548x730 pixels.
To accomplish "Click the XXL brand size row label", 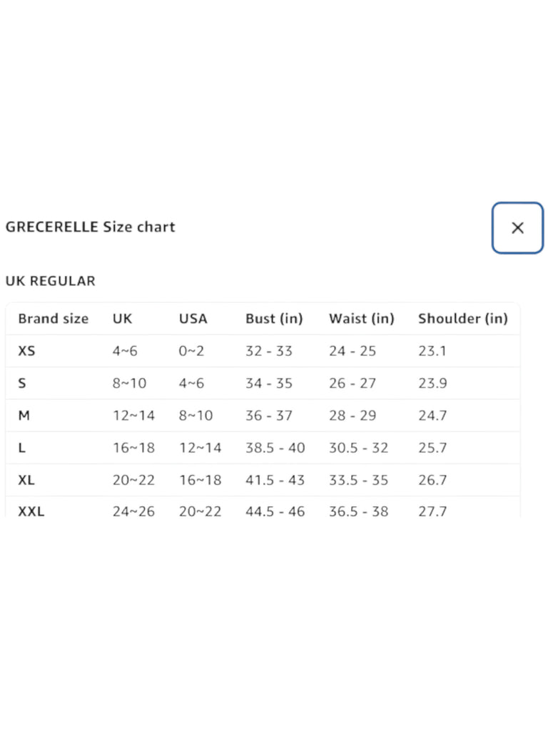I will pos(31,511).
